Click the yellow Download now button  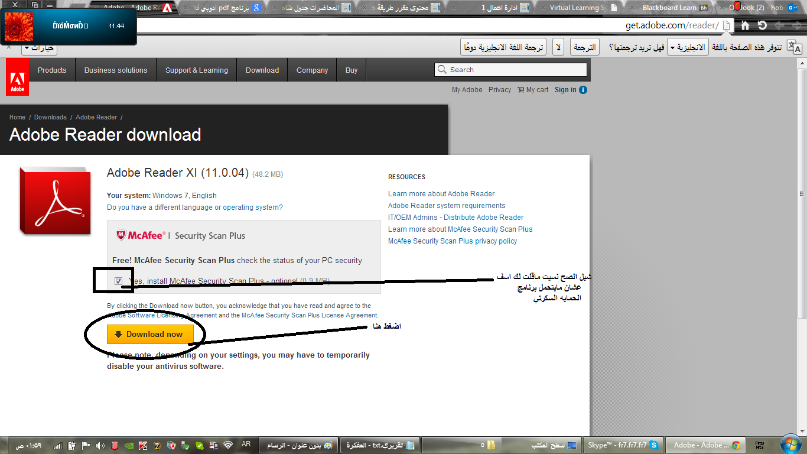[150, 334]
